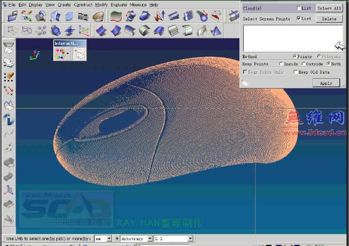This screenshot has width=349, height=246.
Task: Tick the Keep Old Data checkbox
Action: point(296,72)
